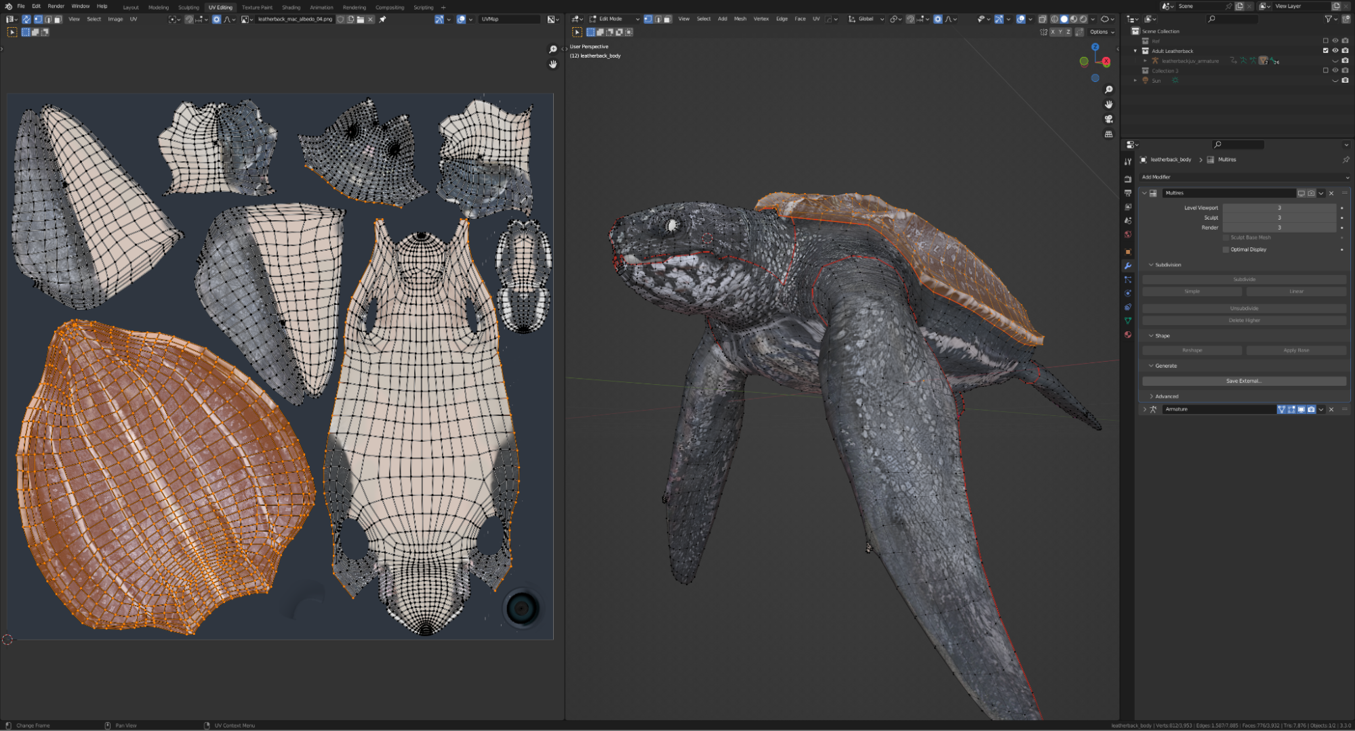Enable the Optimal Display checkbox
Viewport: 1355px width, 731px height.
pyautogui.click(x=1226, y=249)
